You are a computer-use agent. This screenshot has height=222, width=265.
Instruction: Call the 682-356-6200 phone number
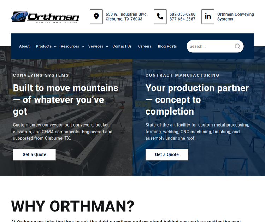coord(182,14)
